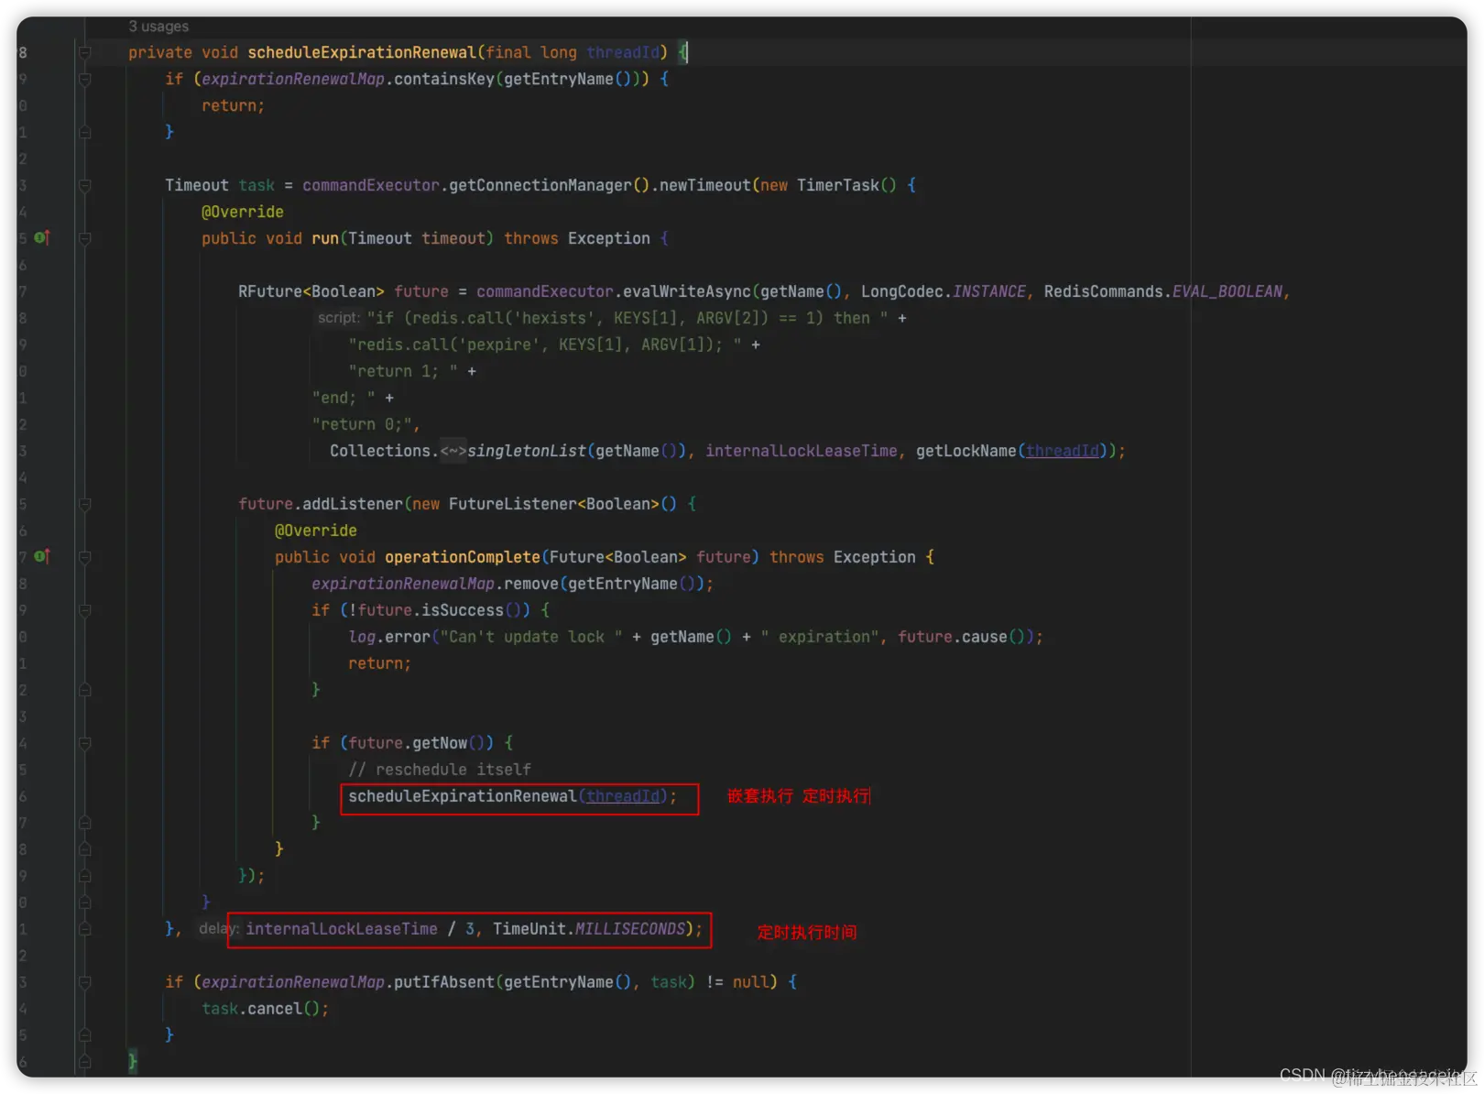Click RedisCommands class reference
The height and width of the screenshot is (1094, 1484).
[x=1103, y=291]
